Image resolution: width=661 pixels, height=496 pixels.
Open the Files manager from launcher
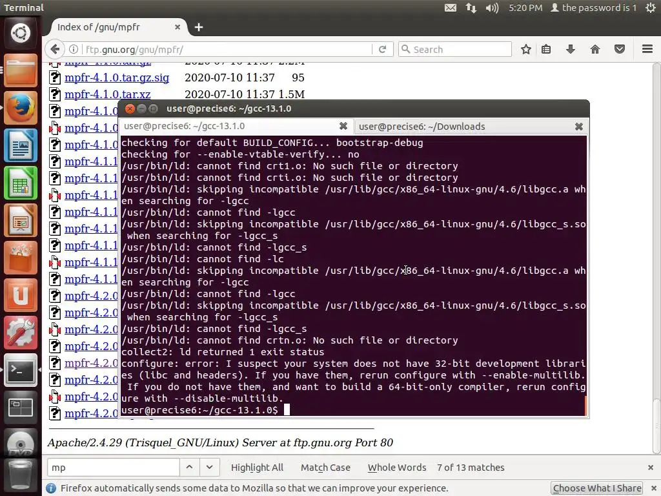(x=20, y=70)
